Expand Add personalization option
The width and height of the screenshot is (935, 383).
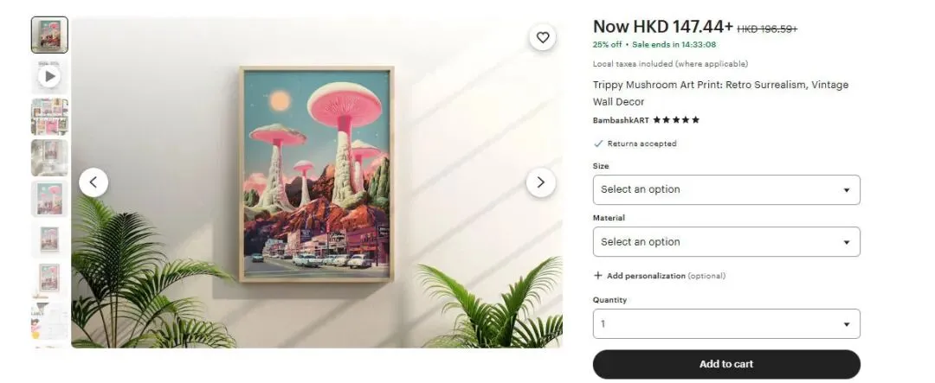click(660, 276)
